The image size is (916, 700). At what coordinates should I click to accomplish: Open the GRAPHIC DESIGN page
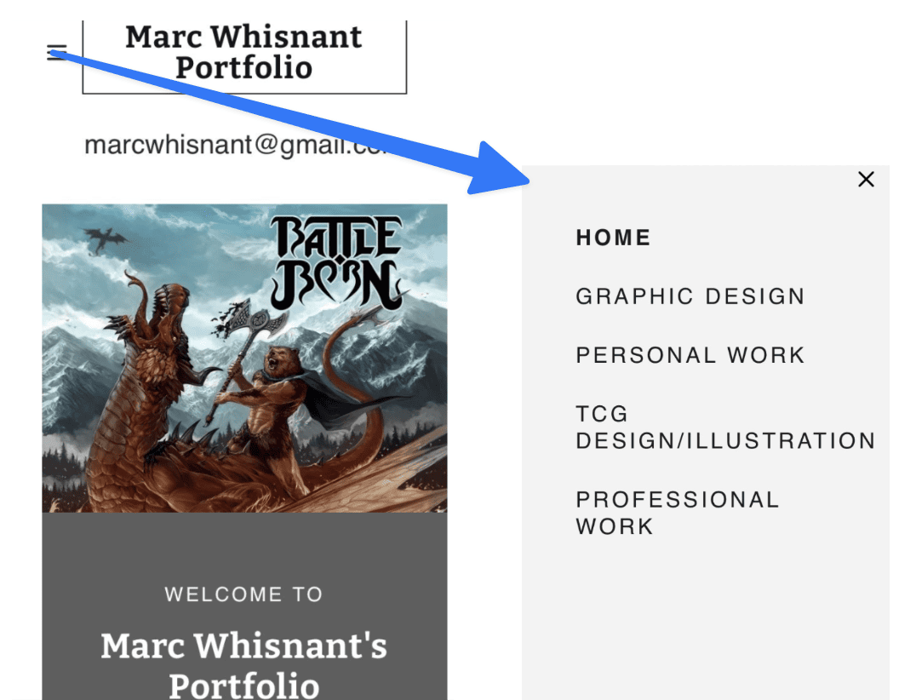tap(690, 295)
